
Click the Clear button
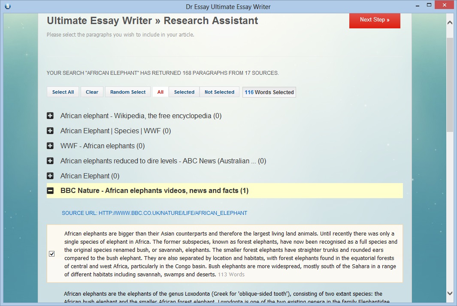pos(92,92)
